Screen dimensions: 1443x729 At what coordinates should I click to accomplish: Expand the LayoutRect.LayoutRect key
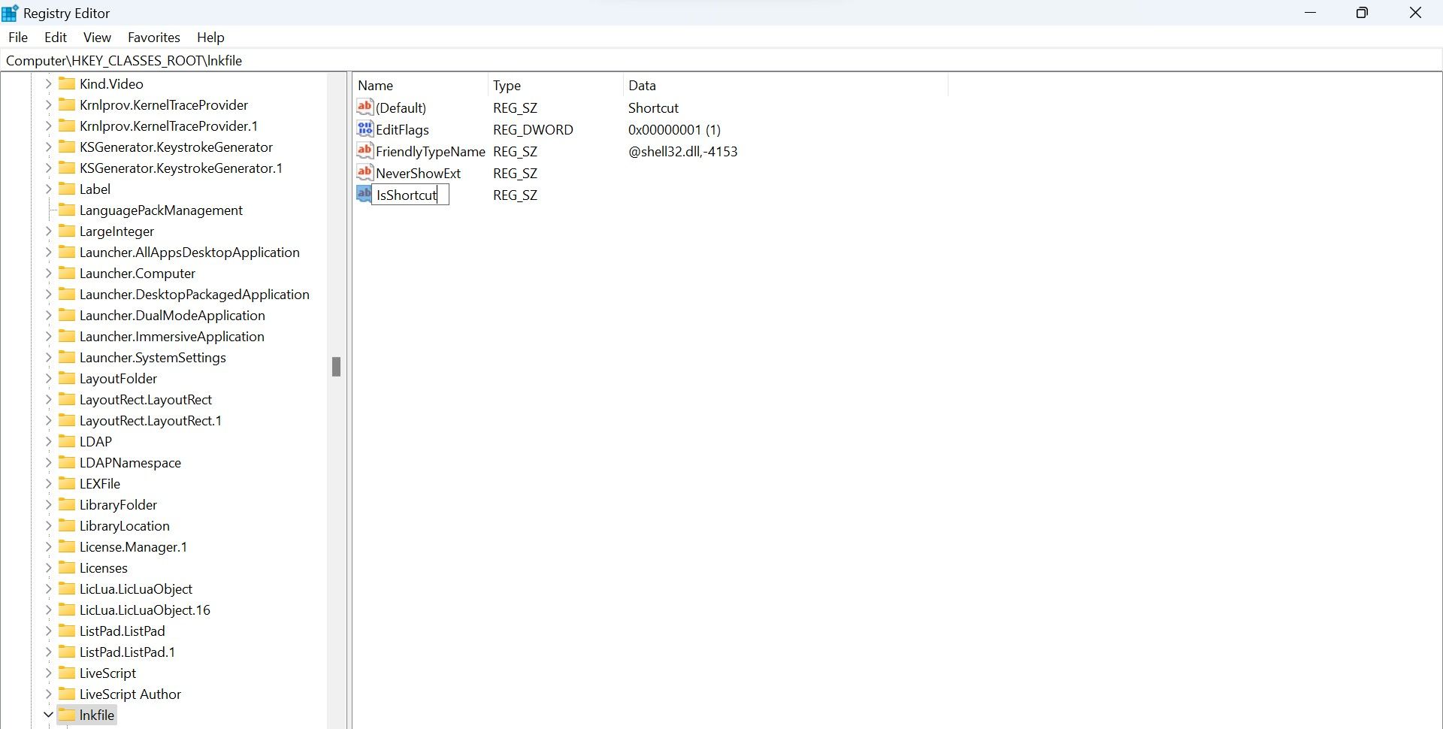coord(48,399)
